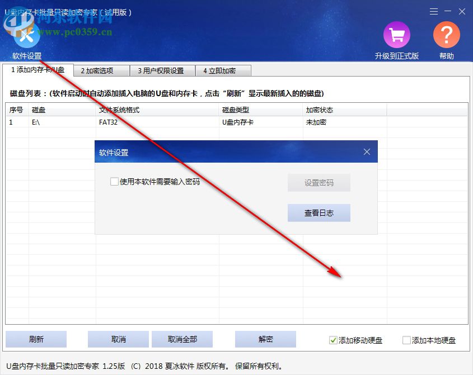Open the title bar hamburger menu
The width and height of the screenshot is (473, 375).
pyautogui.click(x=433, y=11)
